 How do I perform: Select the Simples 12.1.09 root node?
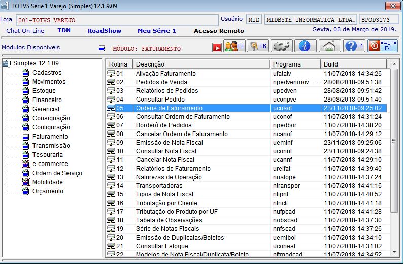pyautogui.click(x=36, y=63)
